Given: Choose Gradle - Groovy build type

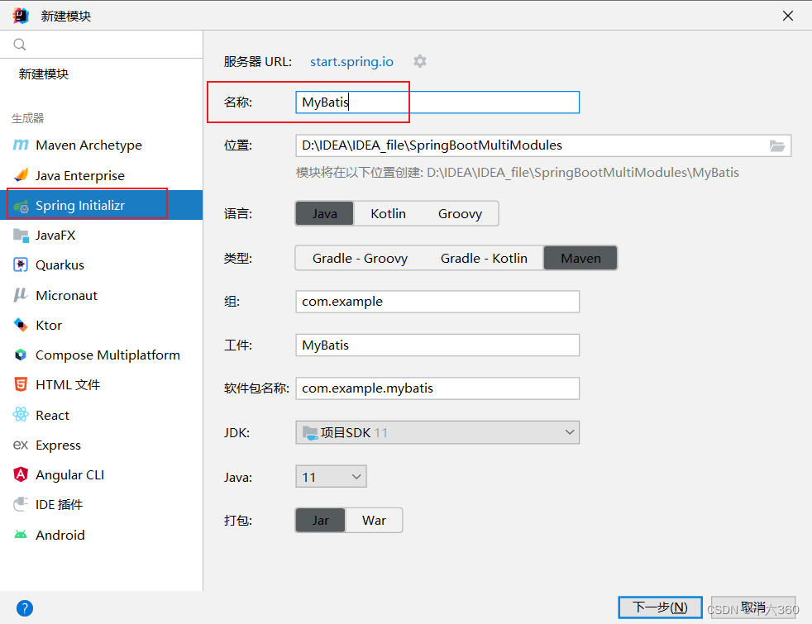Looking at the screenshot, I should tap(360, 258).
